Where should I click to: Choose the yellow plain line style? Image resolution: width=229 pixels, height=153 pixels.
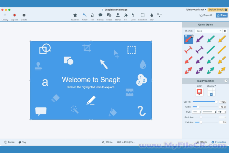(222, 50)
